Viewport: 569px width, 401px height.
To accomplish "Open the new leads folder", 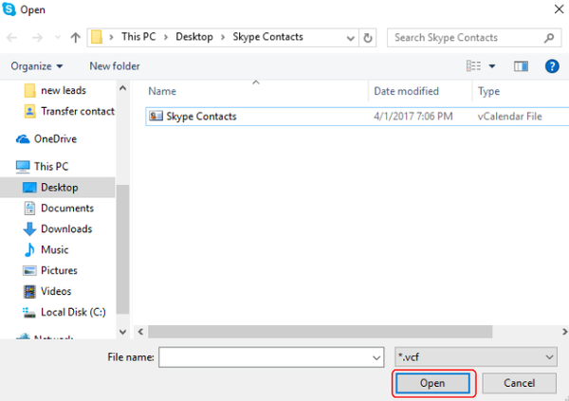I will [64, 90].
